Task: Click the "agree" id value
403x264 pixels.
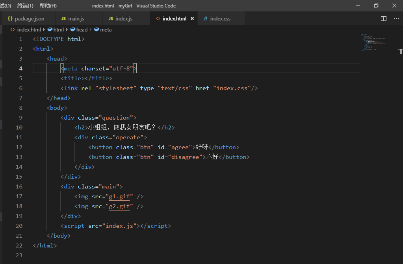Action: (180, 147)
